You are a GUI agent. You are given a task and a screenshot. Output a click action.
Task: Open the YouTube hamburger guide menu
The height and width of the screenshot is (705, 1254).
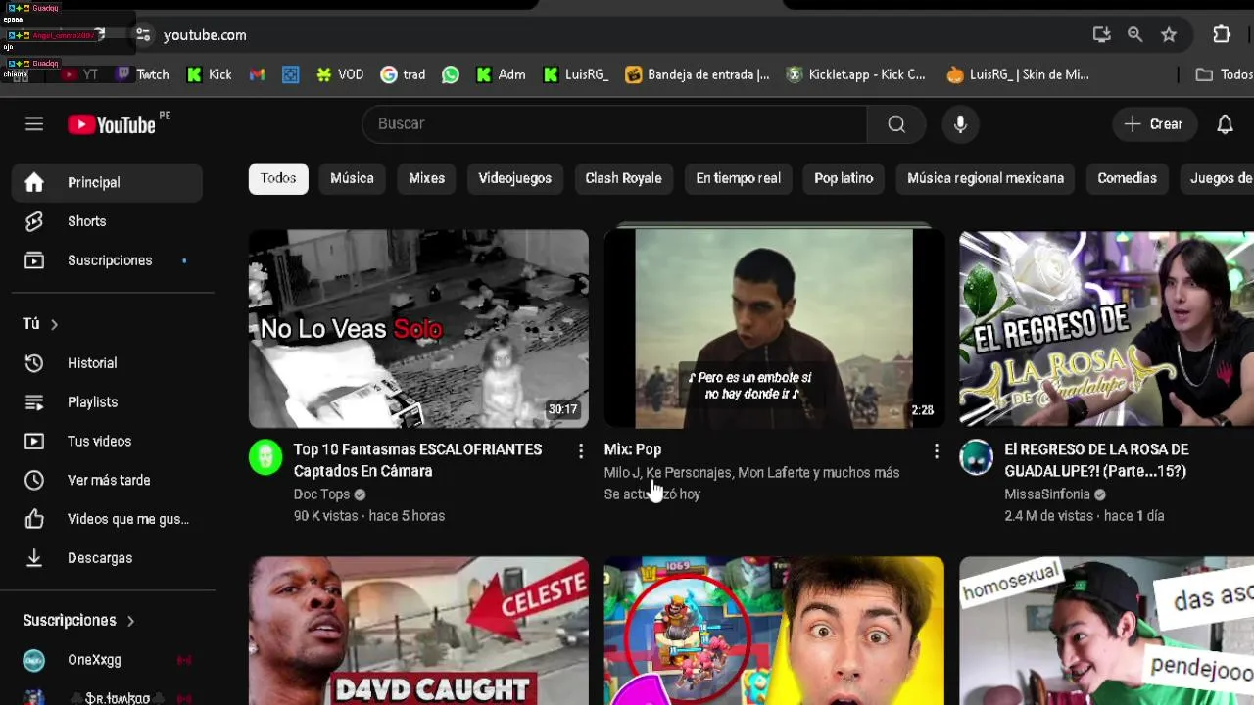pyautogui.click(x=34, y=124)
